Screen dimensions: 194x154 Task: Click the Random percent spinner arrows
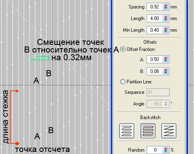(x=166, y=150)
